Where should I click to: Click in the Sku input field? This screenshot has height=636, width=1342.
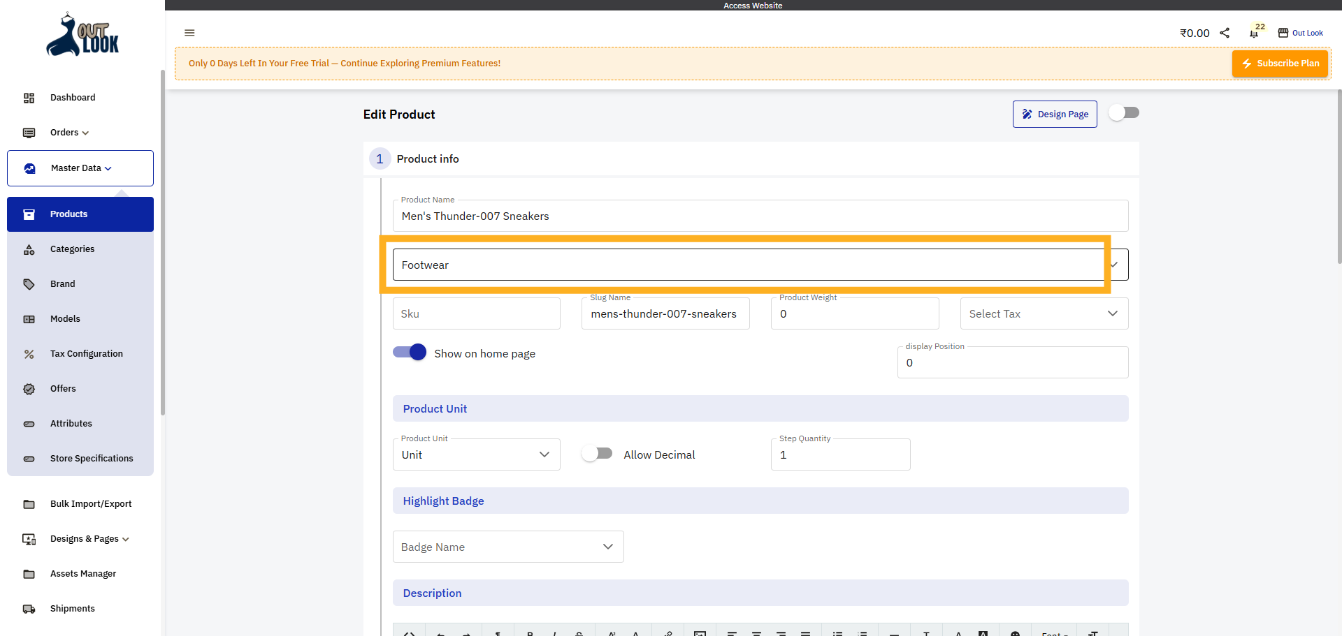click(476, 313)
